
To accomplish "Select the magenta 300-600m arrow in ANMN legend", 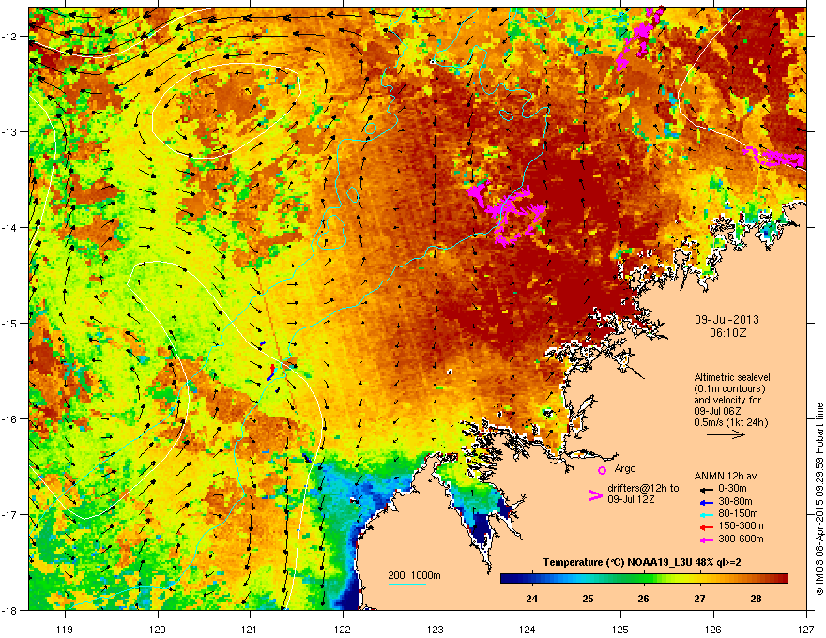I will [706, 540].
